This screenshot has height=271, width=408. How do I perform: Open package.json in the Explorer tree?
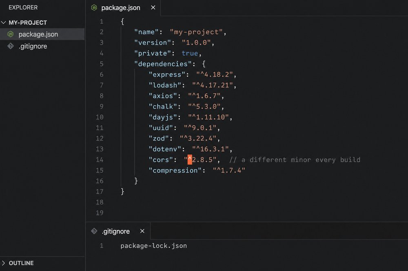click(42, 34)
